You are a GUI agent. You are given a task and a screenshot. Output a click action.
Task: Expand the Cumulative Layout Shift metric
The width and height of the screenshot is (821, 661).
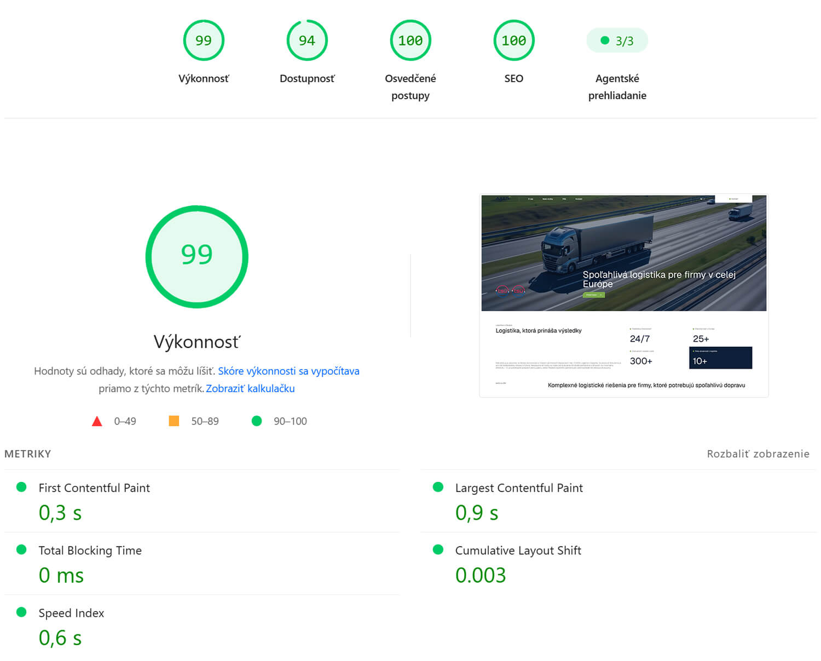(x=618, y=563)
